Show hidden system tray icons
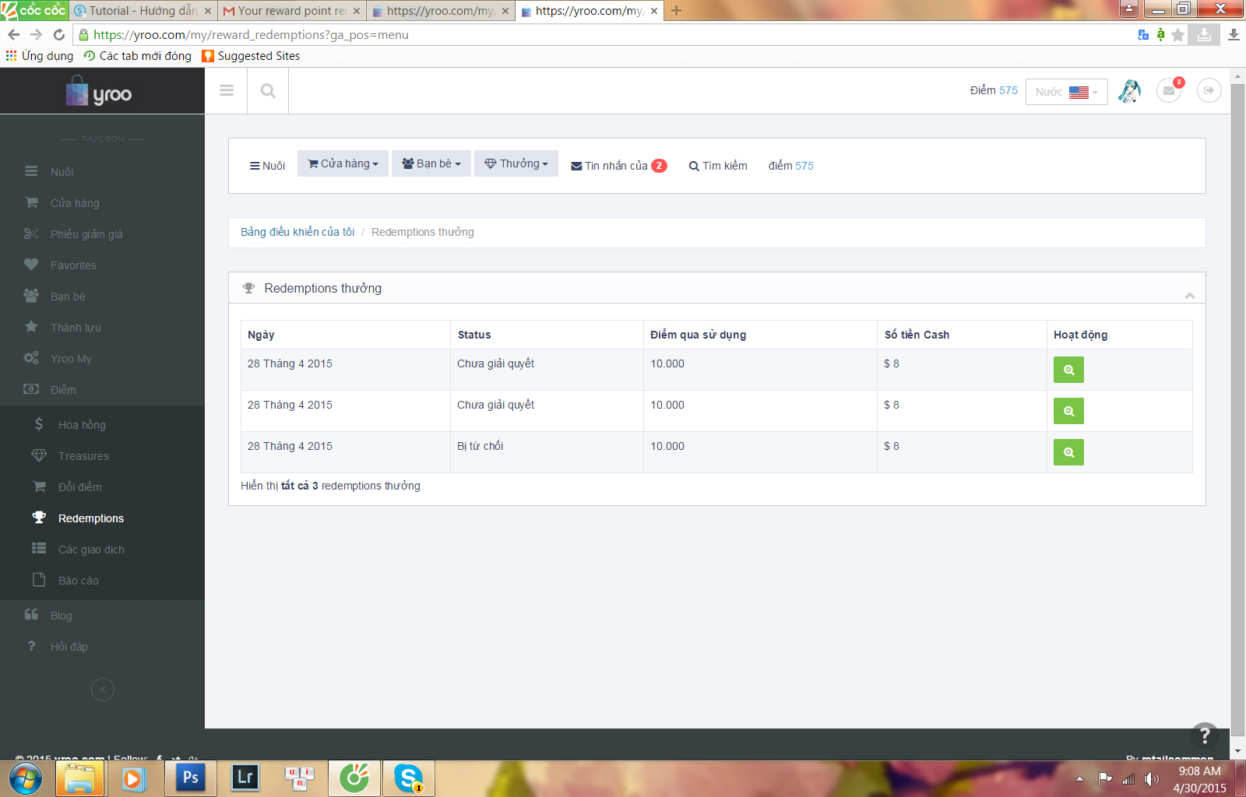1246x797 pixels. [x=1079, y=778]
